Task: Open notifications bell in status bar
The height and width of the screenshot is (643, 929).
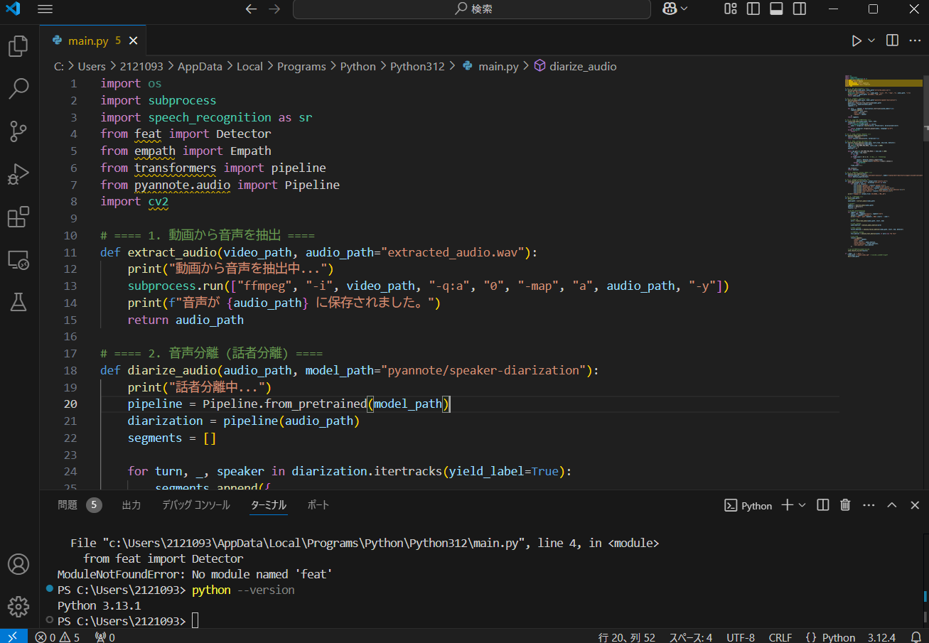Action: (915, 637)
